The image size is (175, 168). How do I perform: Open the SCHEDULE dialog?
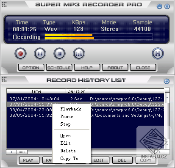59,68
